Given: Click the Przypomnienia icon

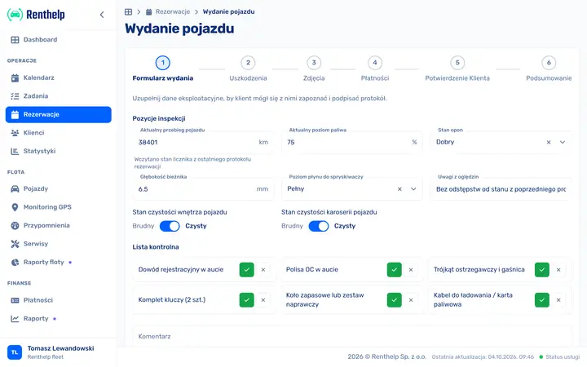Looking at the screenshot, I should pyautogui.click(x=15, y=225).
